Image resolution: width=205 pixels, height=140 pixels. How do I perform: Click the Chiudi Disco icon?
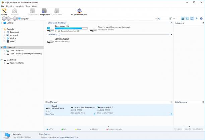click(x=57, y=12)
